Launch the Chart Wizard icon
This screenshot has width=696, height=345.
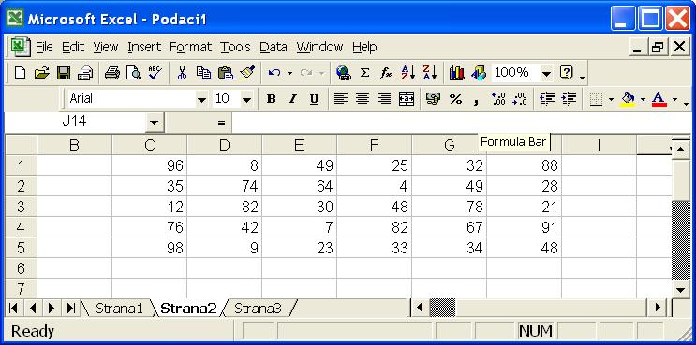[457, 73]
